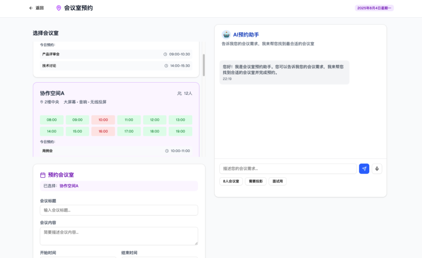This screenshot has width=422, height=258.
Task: Focus the 会议标题 input field
Action: click(119, 210)
